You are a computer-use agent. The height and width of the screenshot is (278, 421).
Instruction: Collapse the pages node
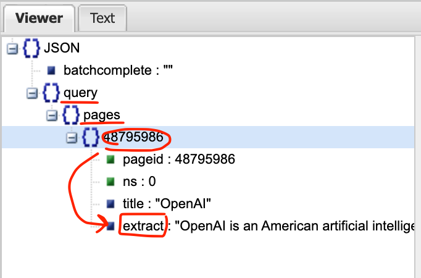pyautogui.click(x=52, y=116)
